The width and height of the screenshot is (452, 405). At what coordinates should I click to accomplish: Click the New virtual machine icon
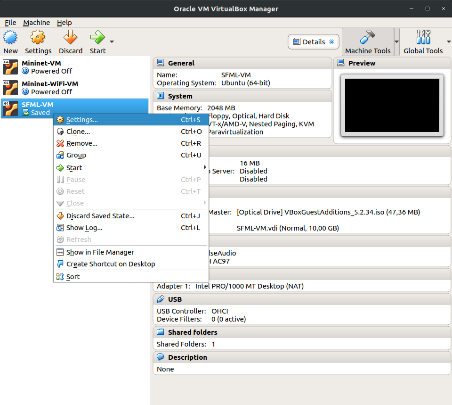10,37
